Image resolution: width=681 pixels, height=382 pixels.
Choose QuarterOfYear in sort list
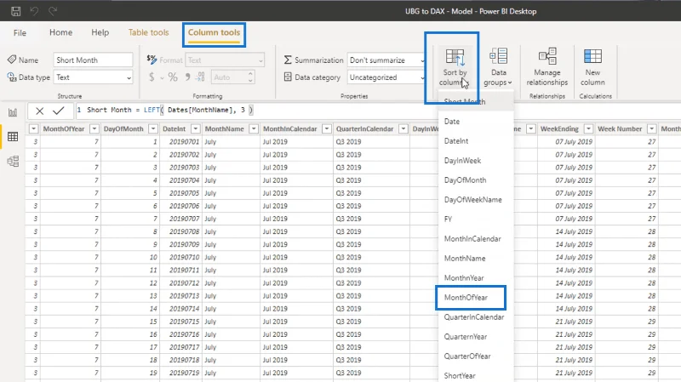coord(476,356)
